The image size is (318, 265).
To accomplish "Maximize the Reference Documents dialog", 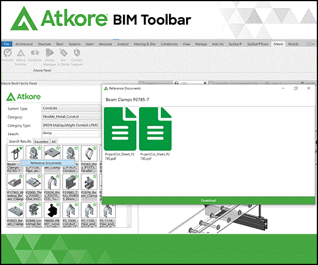I will coord(296,88).
